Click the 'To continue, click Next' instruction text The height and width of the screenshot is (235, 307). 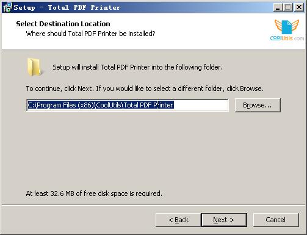pyautogui.click(x=145, y=89)
